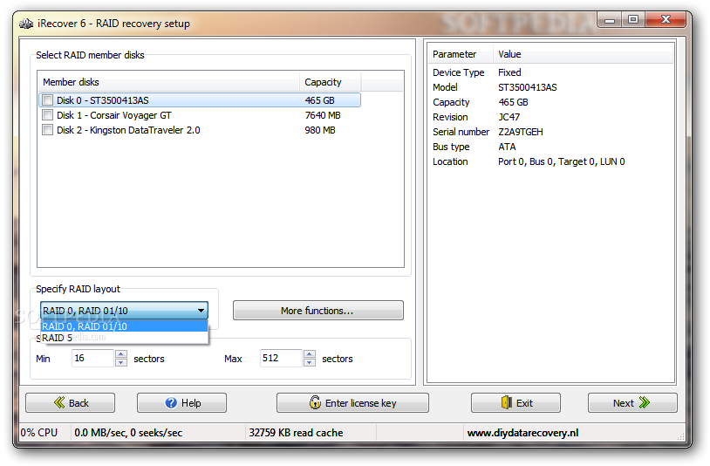The height and width of the screenshot is (466, 710).
Task: Choose RAID 0, RAID 01/10 from dropdown list
Action: click(124, 326)
